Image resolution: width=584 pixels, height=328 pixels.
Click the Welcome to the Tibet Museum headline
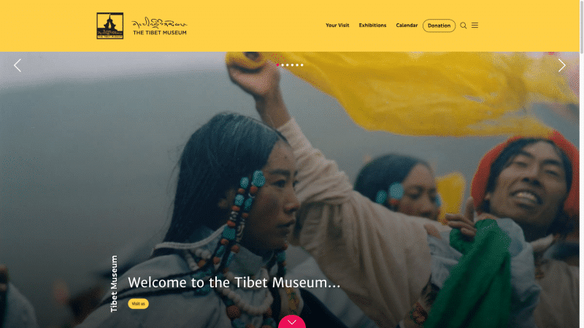coord(234,283)
